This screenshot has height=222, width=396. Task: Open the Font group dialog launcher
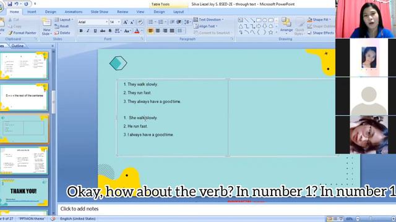[142, 39]
